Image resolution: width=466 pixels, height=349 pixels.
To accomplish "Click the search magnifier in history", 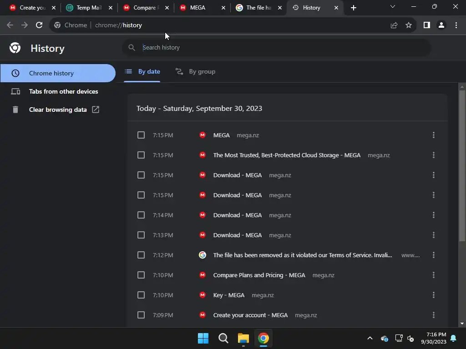I will (132, 47).
